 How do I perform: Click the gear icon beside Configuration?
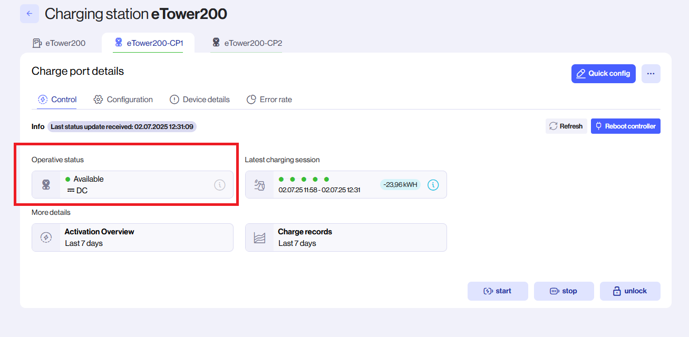[98, 100]
